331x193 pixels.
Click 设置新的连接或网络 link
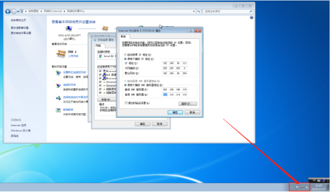74,72
